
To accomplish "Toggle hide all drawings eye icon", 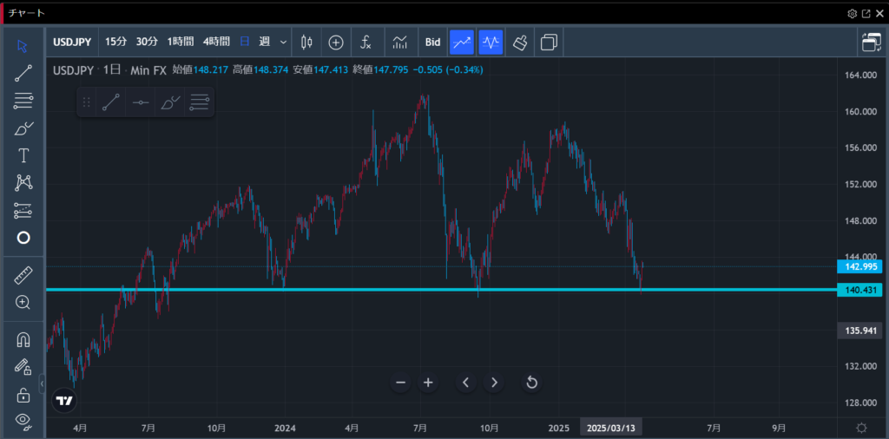I will (23, 420).
